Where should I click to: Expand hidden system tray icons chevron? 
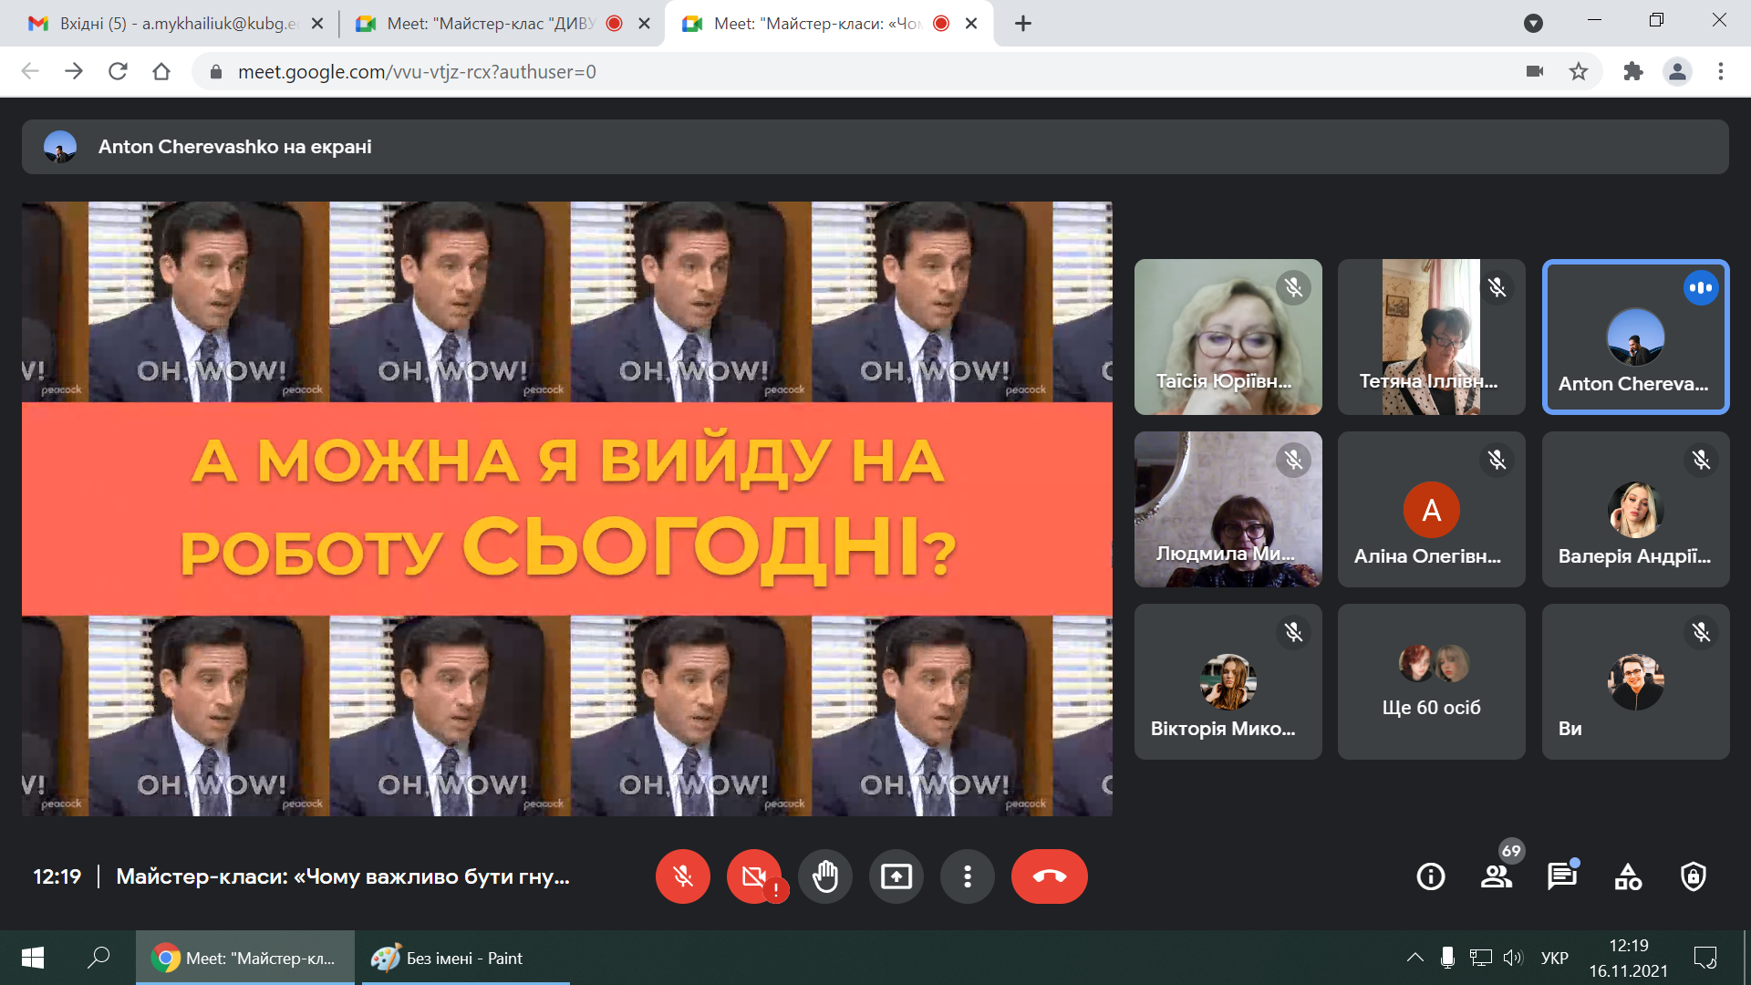tap(1414, 958)
